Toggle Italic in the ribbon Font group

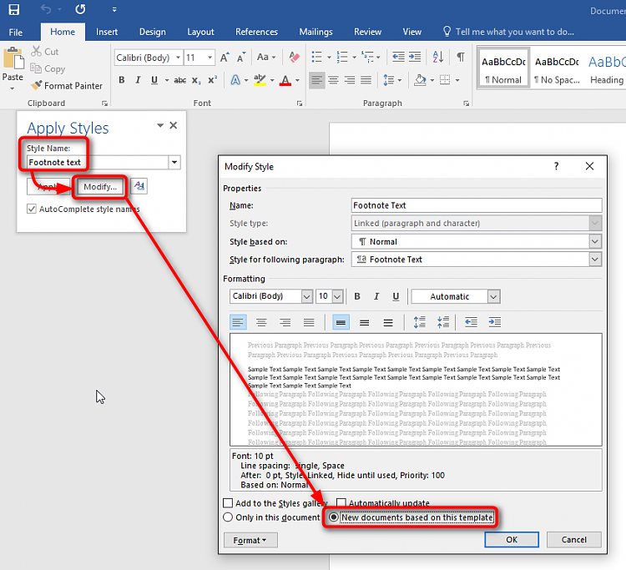(x=138, y=80)
